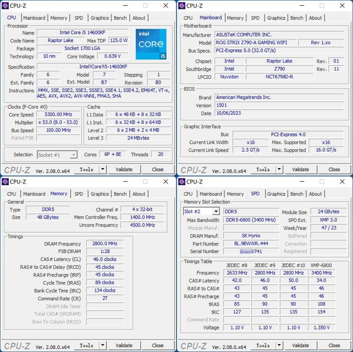Select the About tab in the SPD slot window
The height and width of the screenshot is (352, 353).
point(315,194)
